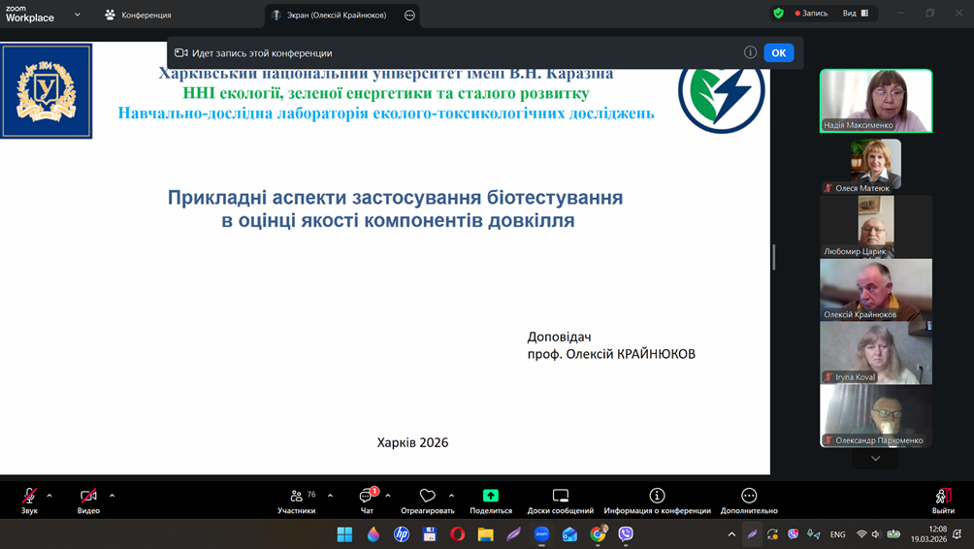The height and width of the screenshot is (549, 974).
Task: Click the React heart icon
Action: point(428,496)
